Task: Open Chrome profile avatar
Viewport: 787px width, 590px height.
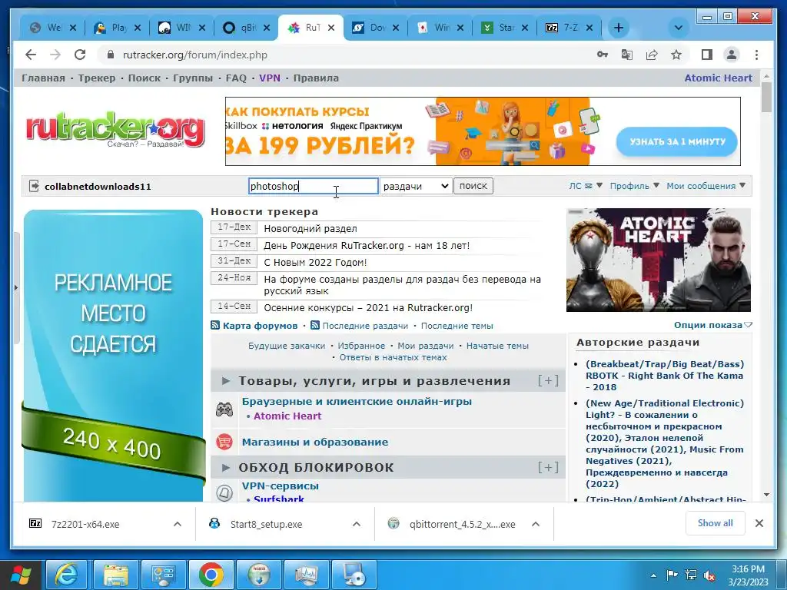Action: (732, 55)
